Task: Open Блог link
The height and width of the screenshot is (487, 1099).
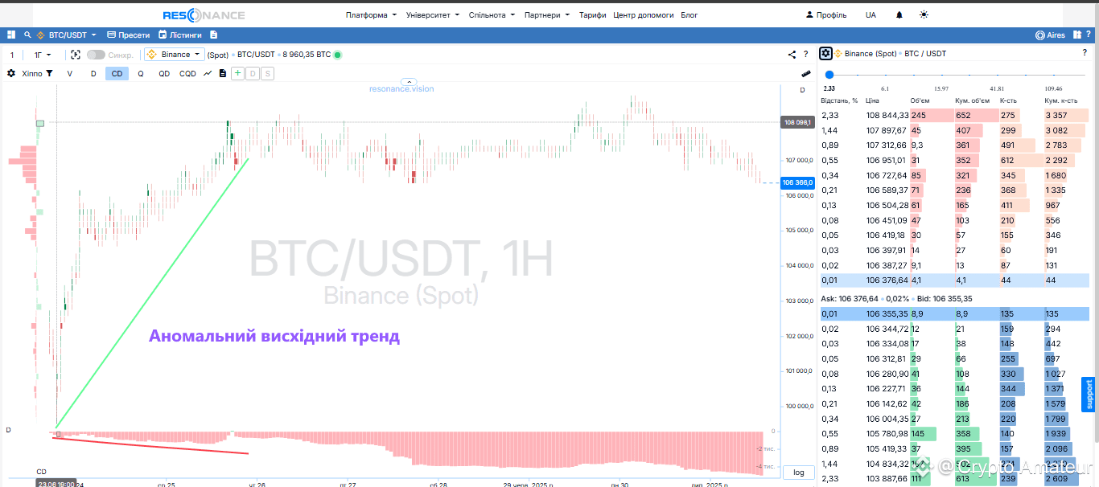Action: [x=689, y=14]
